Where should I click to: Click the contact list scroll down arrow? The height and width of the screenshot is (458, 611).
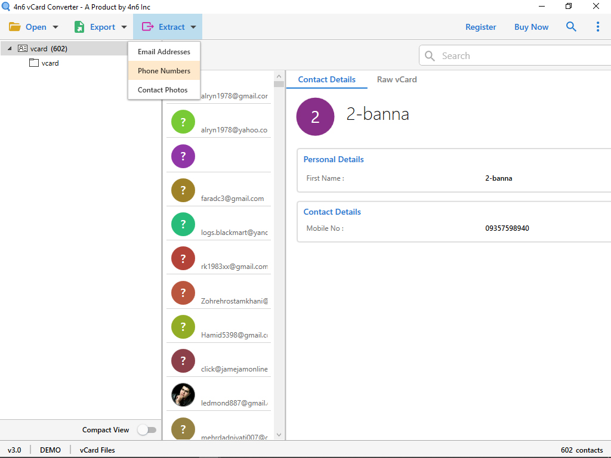click(x=279, y=435)
